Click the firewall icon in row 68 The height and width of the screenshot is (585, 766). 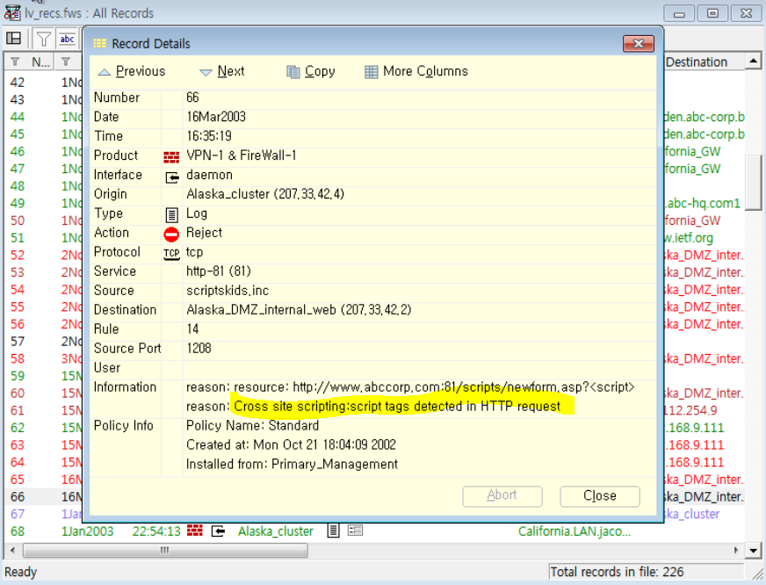point(195,531)
